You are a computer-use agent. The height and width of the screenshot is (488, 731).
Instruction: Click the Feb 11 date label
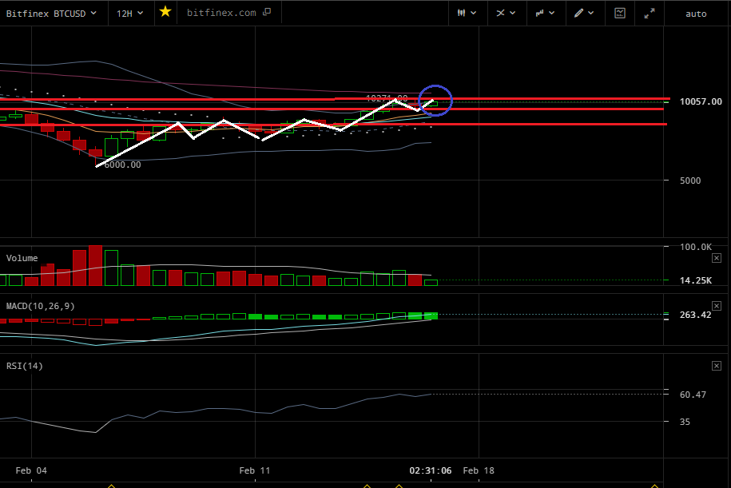pos(255,470)
